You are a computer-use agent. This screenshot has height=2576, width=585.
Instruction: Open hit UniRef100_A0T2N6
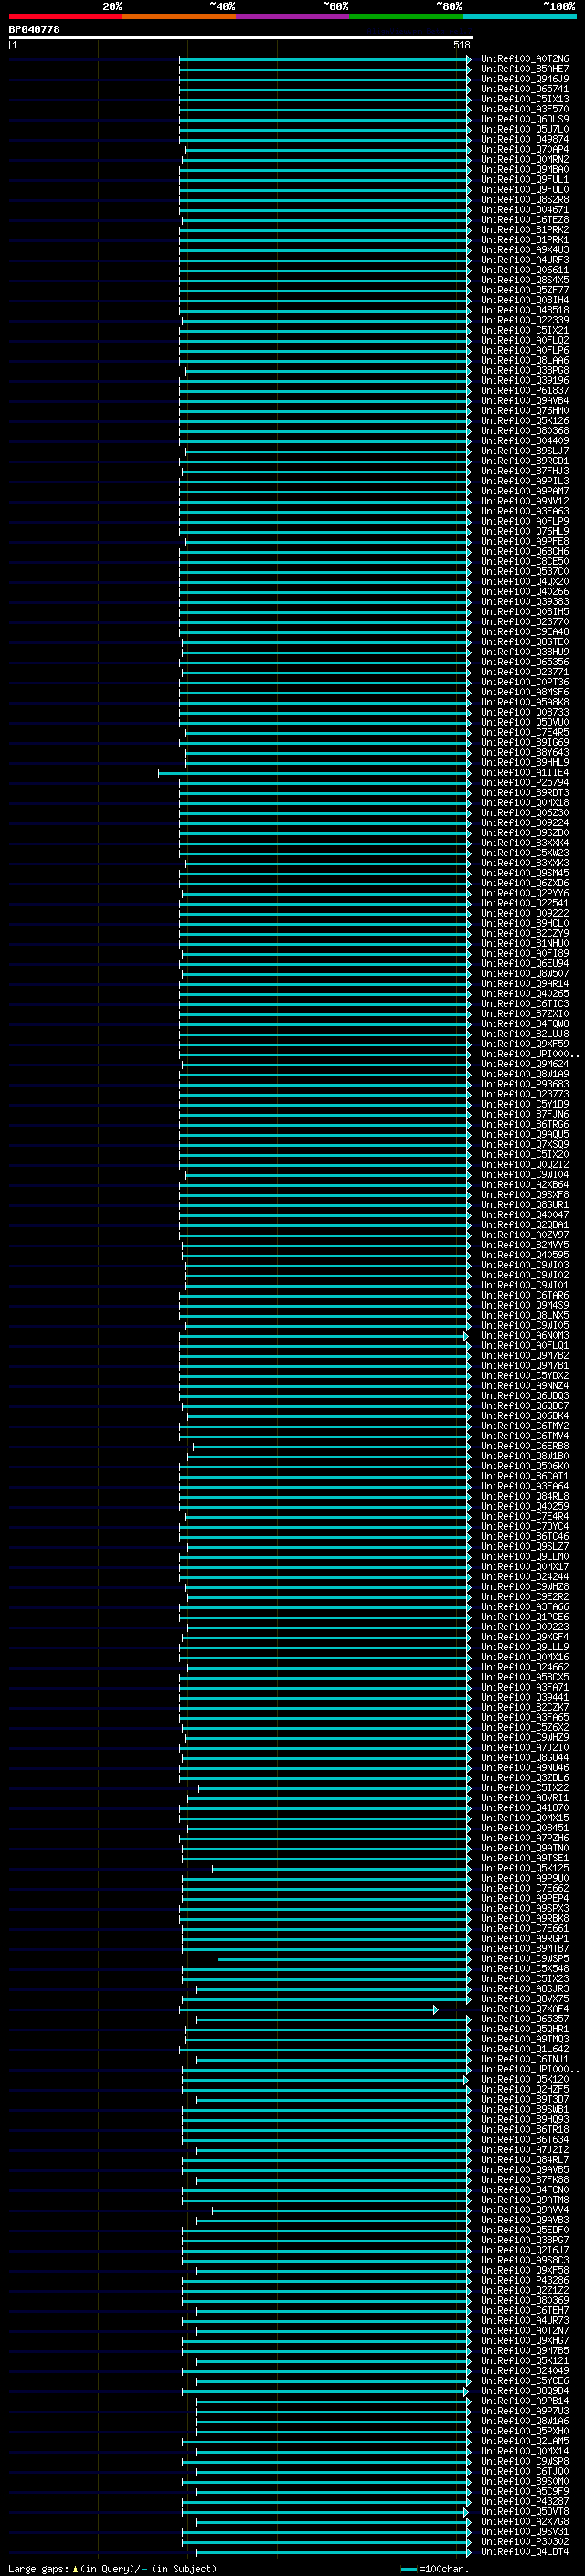click(525, 59)
